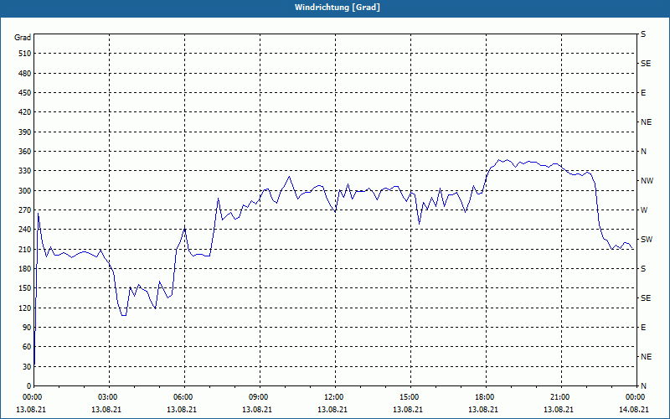Image resolution: width=670 pixels, height=419 pixels.
Task: Select the E compass label on the 90 gridline
Action: (643, 328)
